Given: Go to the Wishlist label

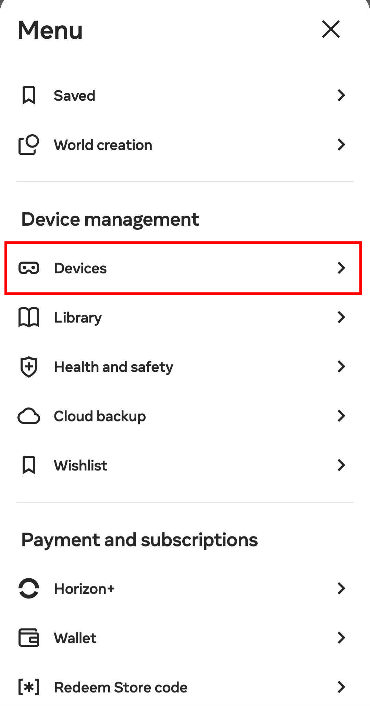Looking at the screenshot, I should pyautogui.click(x=81, y=465).
